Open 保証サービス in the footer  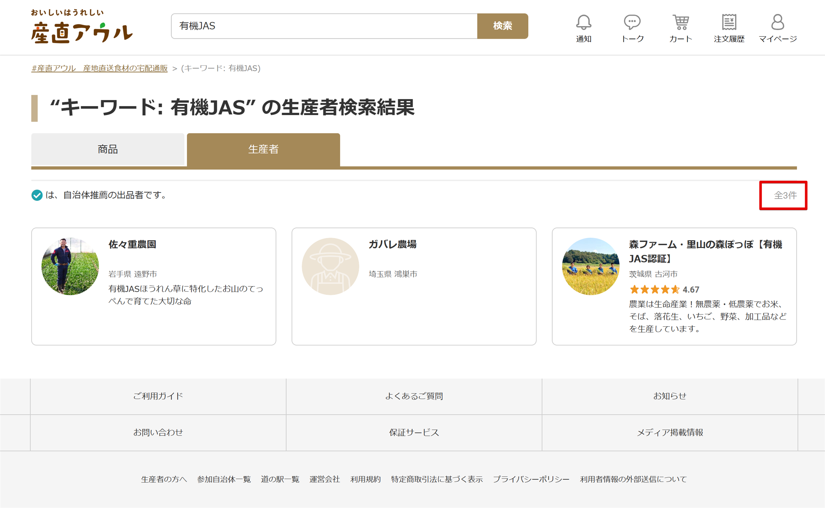click(414, 432)
